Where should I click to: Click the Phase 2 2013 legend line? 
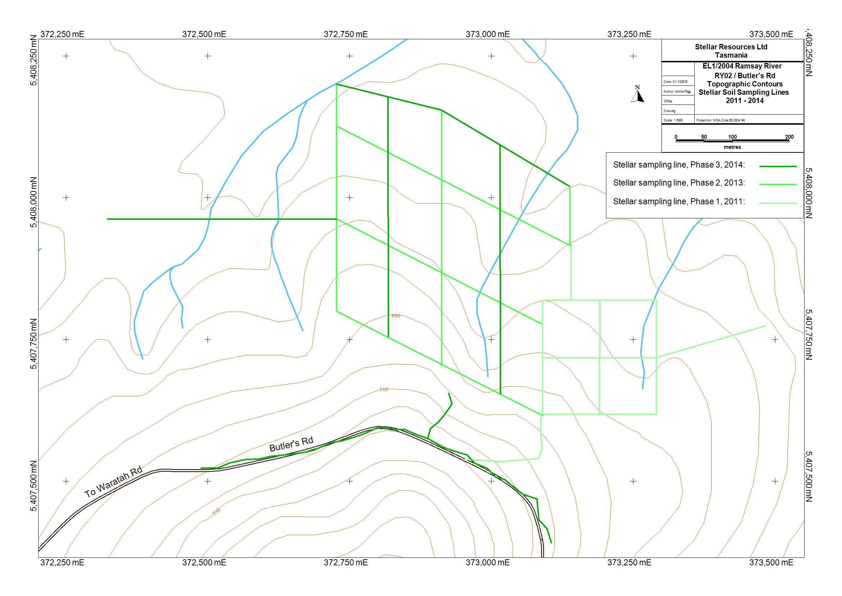tap(778, 184)
